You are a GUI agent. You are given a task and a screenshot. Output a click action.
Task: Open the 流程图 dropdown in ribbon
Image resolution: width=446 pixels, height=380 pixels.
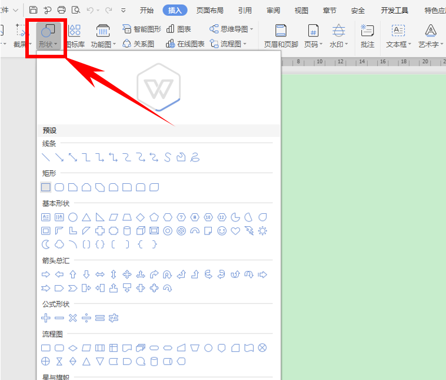(228, 44)
